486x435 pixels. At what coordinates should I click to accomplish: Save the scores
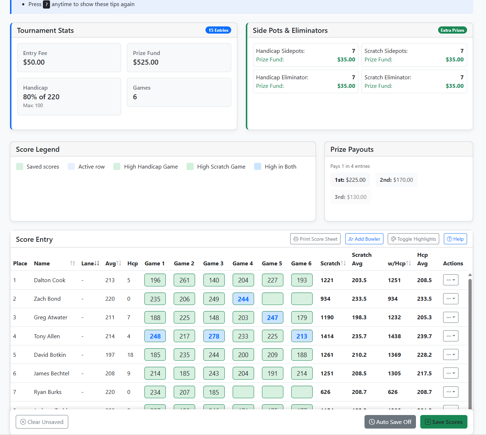[x=444, y=422]
